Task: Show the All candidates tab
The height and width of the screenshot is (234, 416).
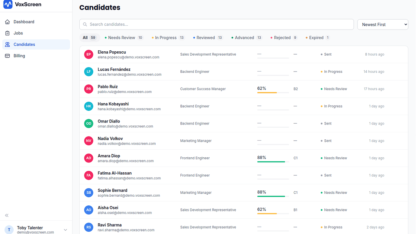Action: [x=90, y=38]
